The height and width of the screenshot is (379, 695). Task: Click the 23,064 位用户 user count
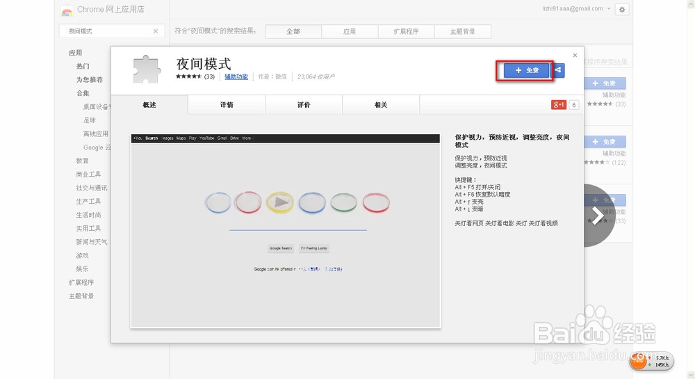[x=316, y=76]
